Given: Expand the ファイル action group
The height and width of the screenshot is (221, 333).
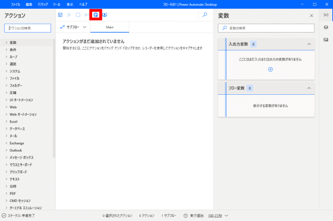Looking at the screenshot, I should click(7, 78).
